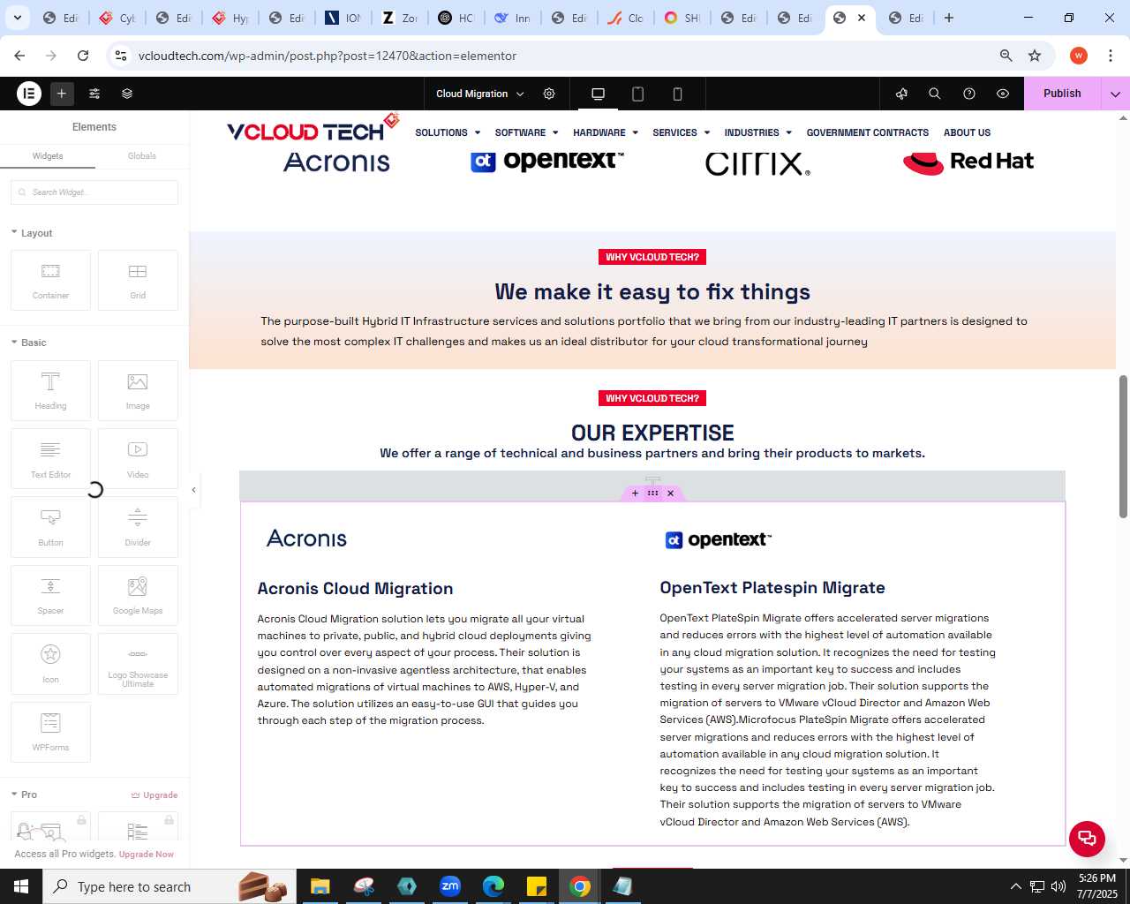Image resolution: width=1130 pixels, height=904 pixels.
Task: Open the Windows Start menu
Action: point(21,886)
